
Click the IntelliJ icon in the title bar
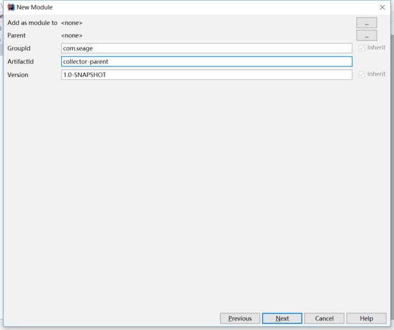tap(11, 7)
